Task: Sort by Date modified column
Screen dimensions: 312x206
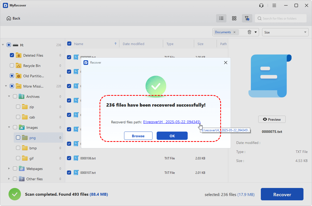Action: pyautogui.click(x=133, y=44)
